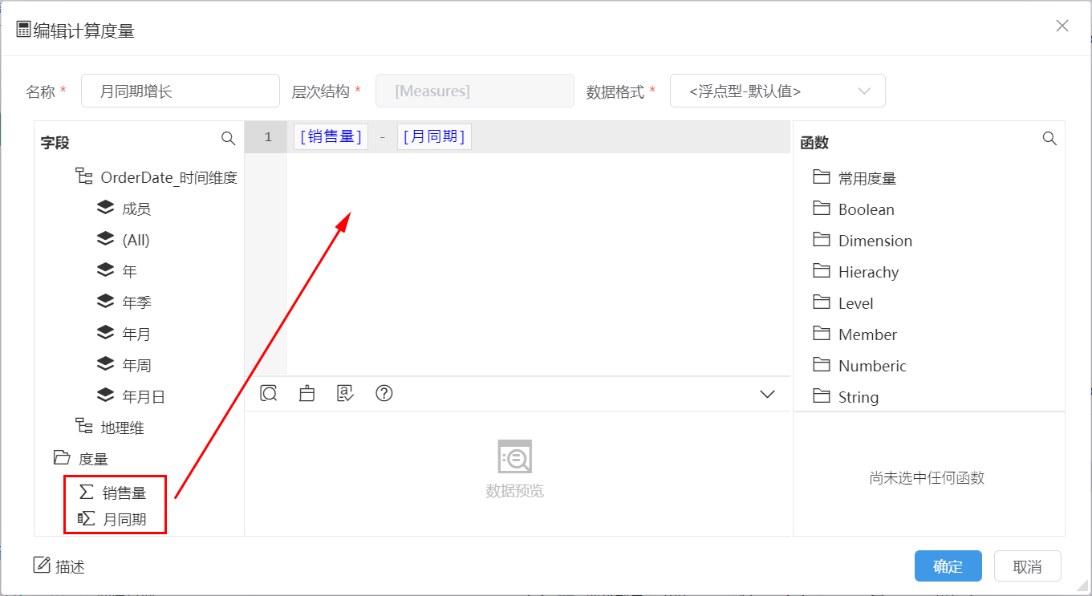Click the search icon in the 字段 panel

pos(228,139)
